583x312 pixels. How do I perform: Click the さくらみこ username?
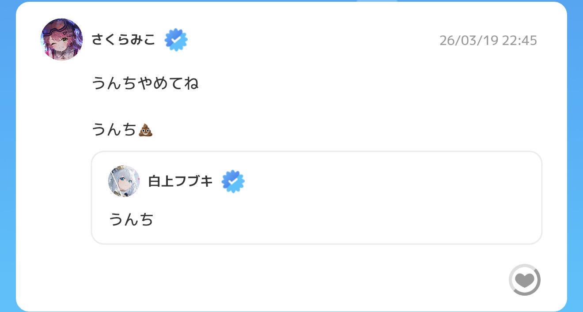point(124,40)
